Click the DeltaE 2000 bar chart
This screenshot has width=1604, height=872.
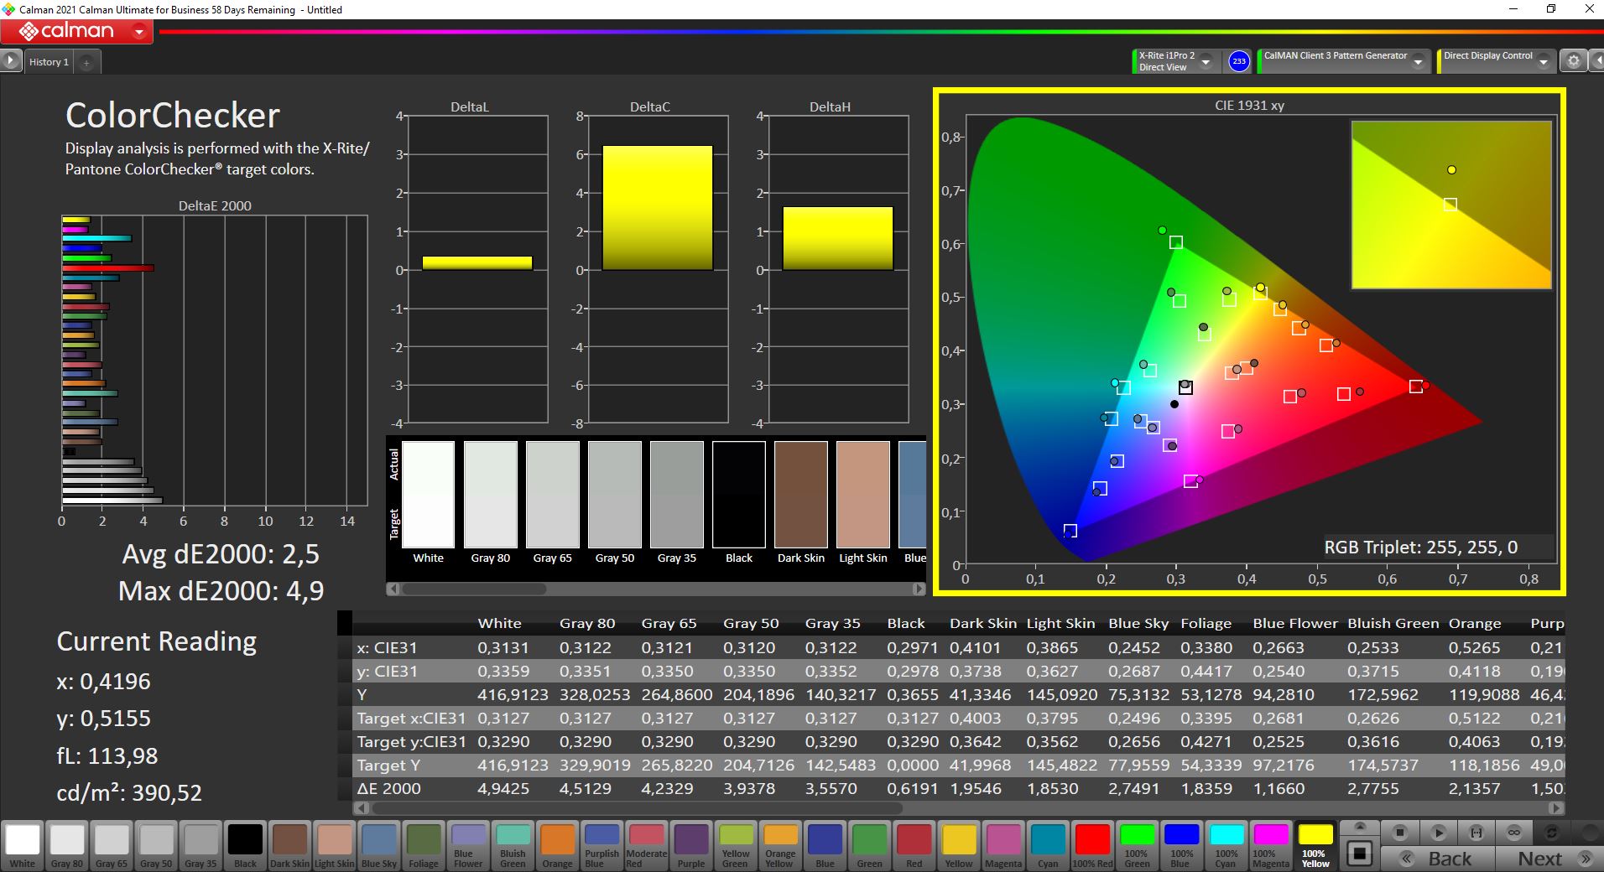point(215,361)
